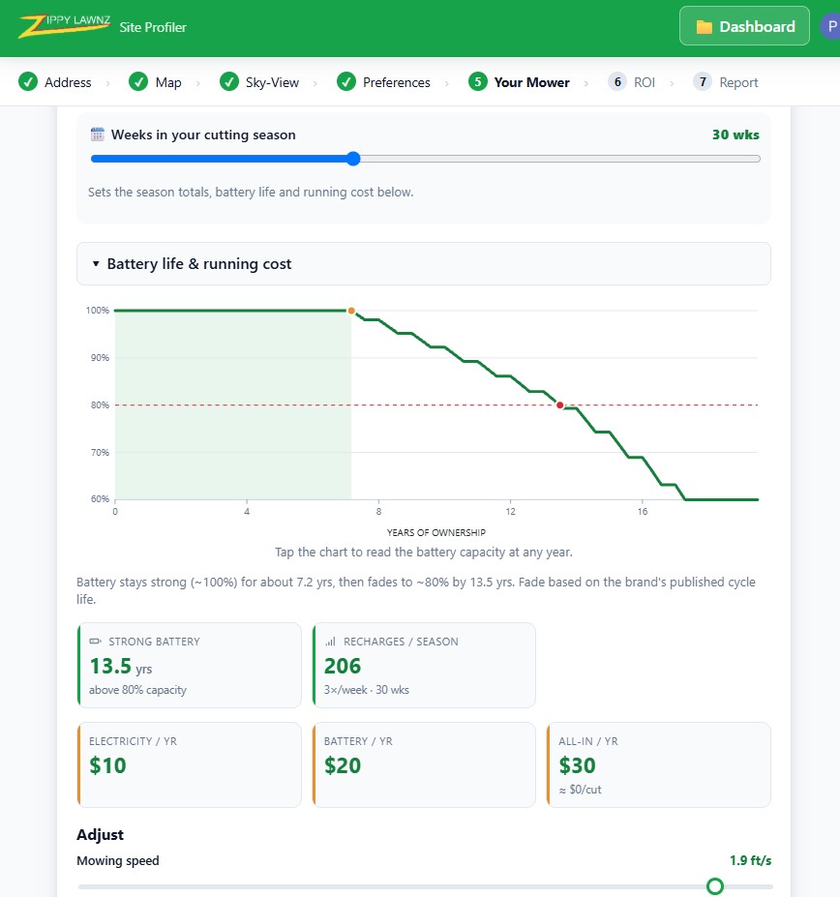Click the Preferences step green checkmark icon
Image resolution: width=840 pixels, height=897 pixels.
click(x=346, y=82)
